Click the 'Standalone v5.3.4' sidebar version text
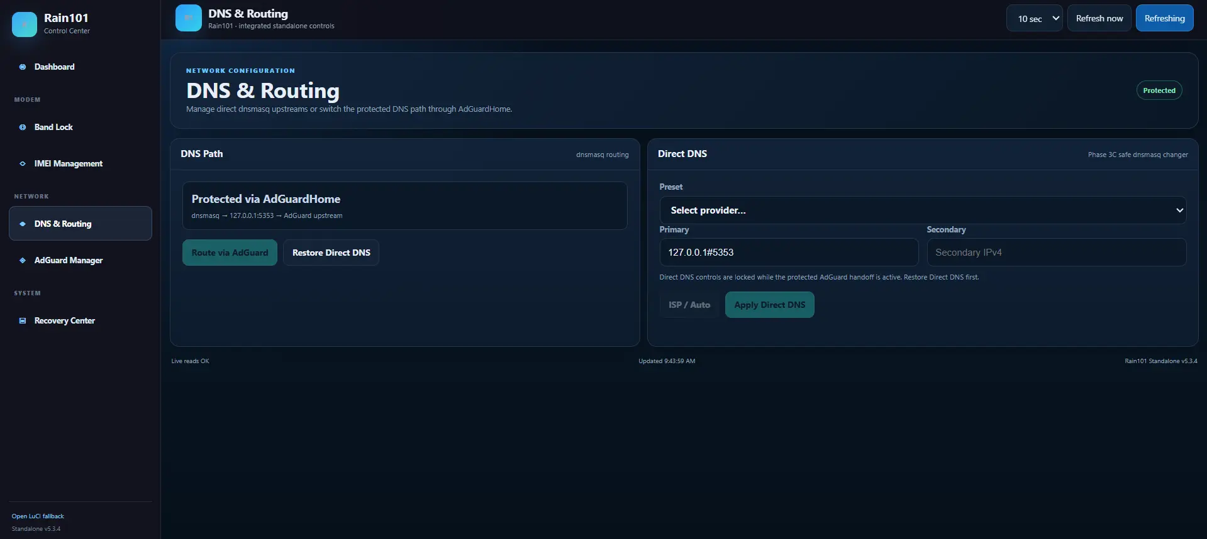Screen dimensions: 1207x539 pyautogui.click(x=36, y=529)
